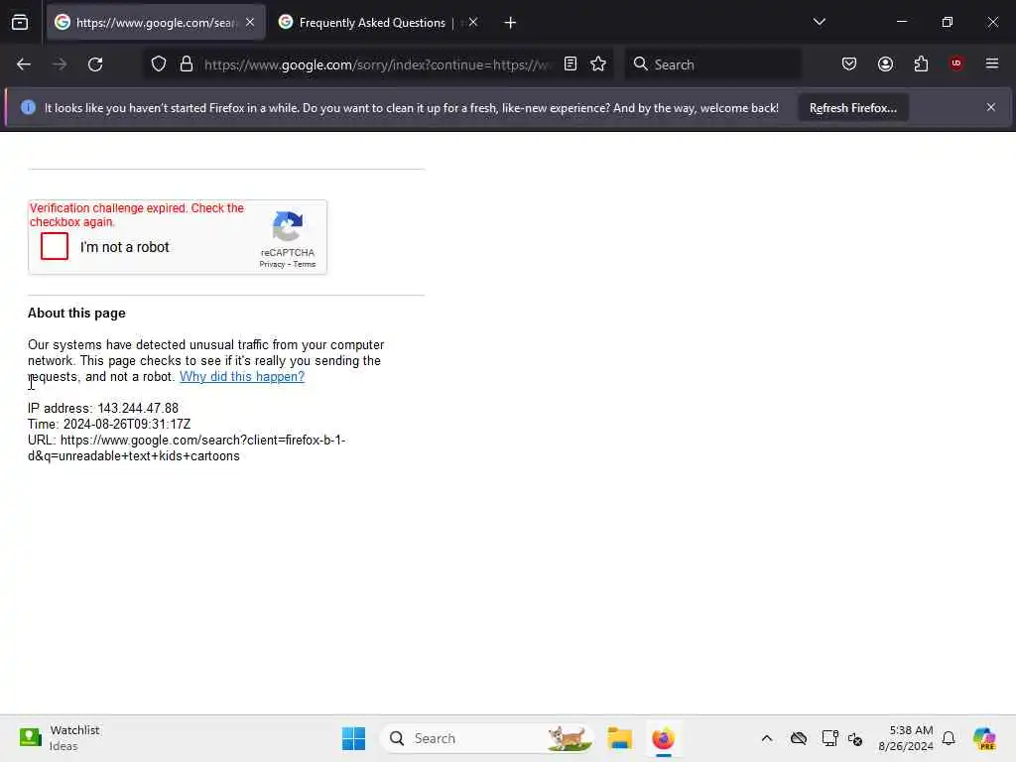The width and height of the screenshot is (1016, 762).
Task: Open Firefox View tab overview icon
Action: 20,23
